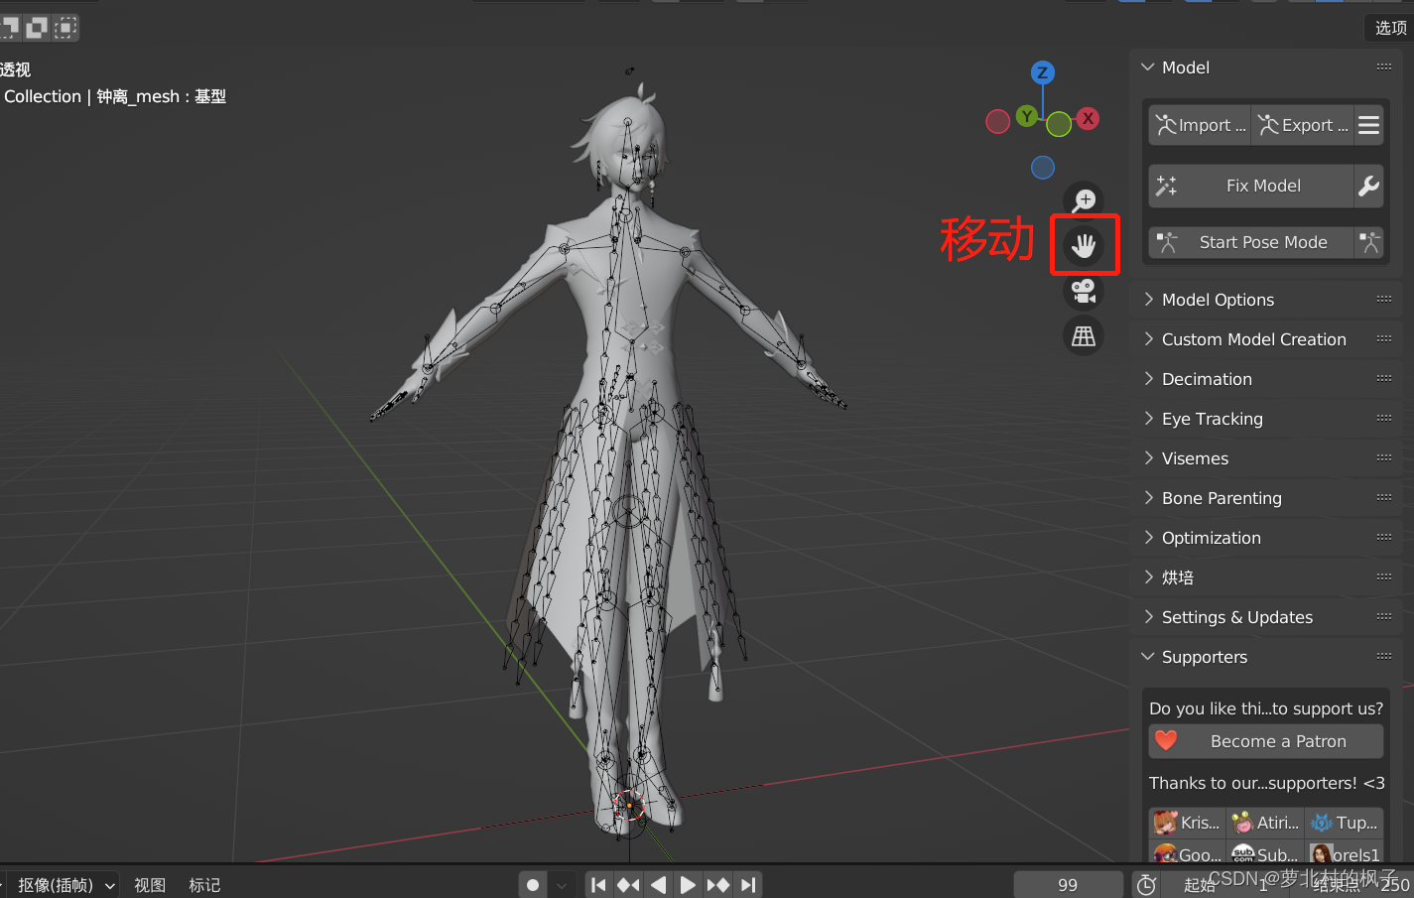
Task: Click the Import model button
Action: tap(1200, 125)
